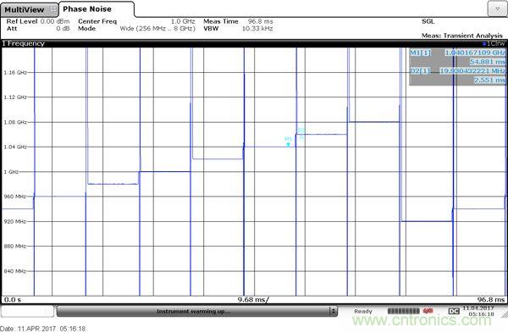Open the Center Freq setting
Image resolution: width=508 pixels, height=333 pixels.
pos(136,21)
